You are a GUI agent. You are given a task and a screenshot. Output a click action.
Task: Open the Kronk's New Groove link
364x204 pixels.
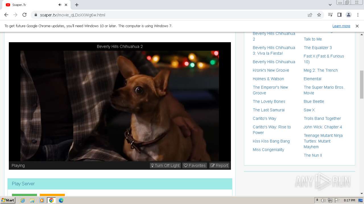(x=271, y=70)
